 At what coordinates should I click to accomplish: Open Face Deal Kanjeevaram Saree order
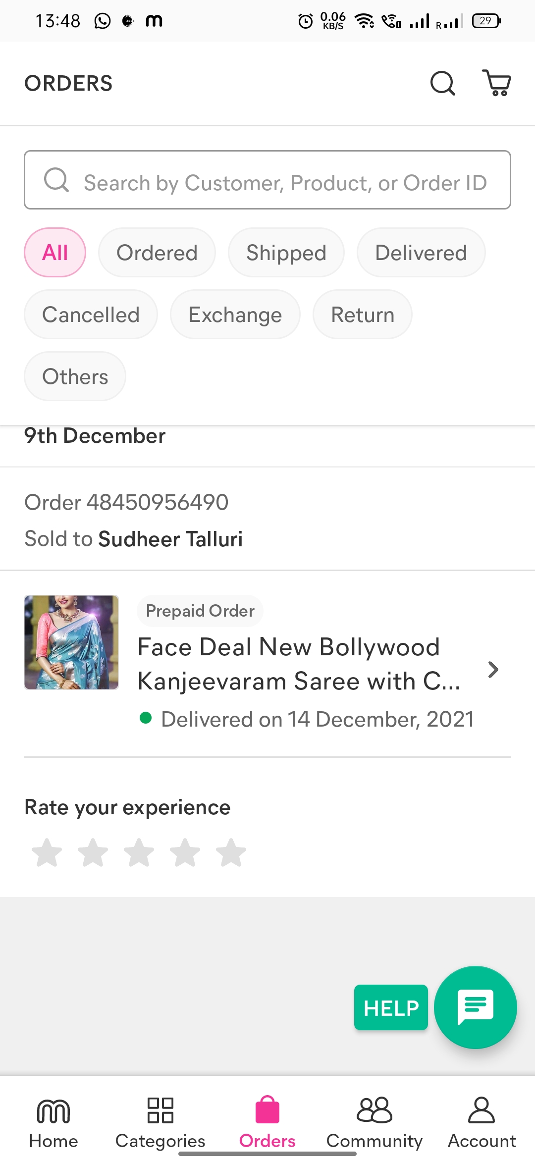(299, 664)
